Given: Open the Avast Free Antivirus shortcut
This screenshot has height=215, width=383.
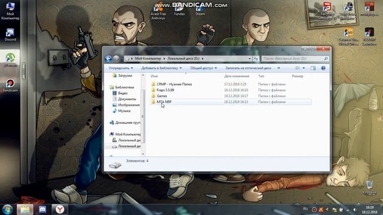Looking at the screenshot, I should 158,12.
